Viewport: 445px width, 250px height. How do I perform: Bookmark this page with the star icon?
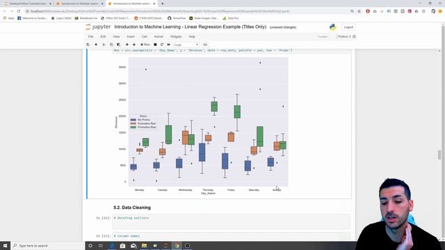(x=359, y=11)
